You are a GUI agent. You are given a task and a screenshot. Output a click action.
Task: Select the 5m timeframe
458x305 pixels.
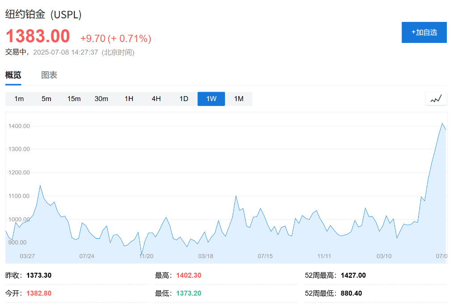pos(47,98)
